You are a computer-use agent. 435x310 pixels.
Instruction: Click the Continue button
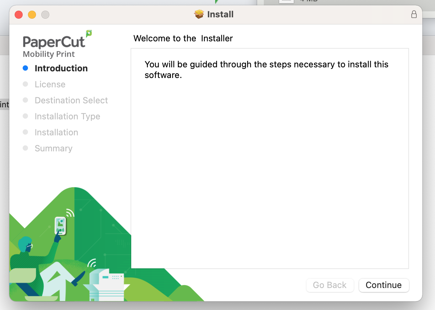[384, 285]
